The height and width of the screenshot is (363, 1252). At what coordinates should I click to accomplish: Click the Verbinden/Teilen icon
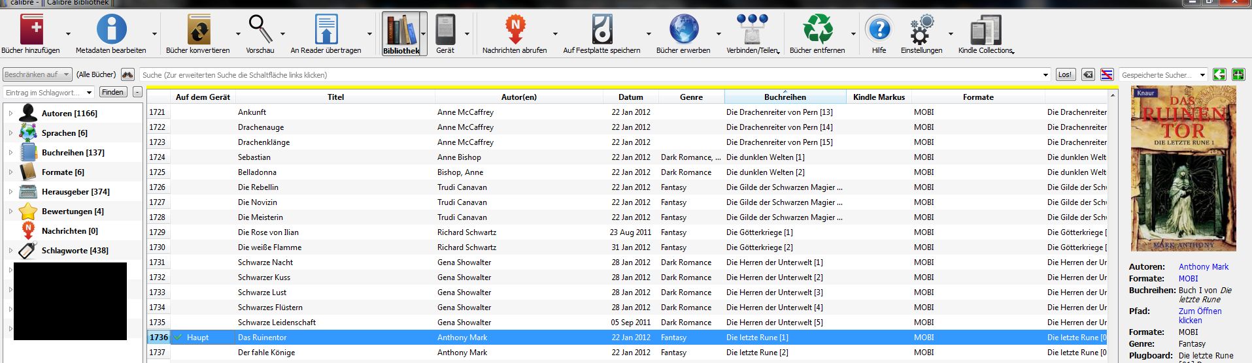click(x=752, y=29)
